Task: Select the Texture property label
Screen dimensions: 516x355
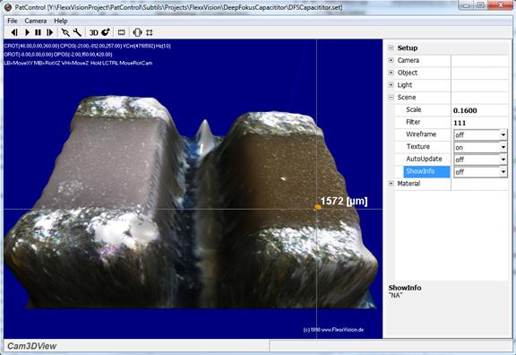Action: [418, 146]
